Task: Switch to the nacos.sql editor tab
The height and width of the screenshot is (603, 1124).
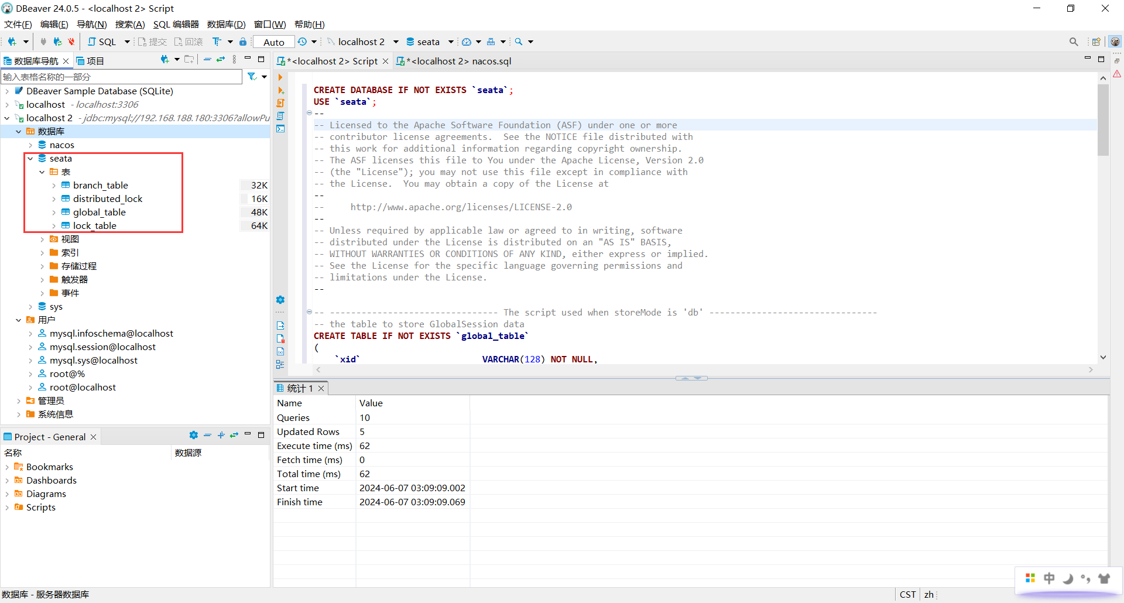Action: click(x=454, y=61)
